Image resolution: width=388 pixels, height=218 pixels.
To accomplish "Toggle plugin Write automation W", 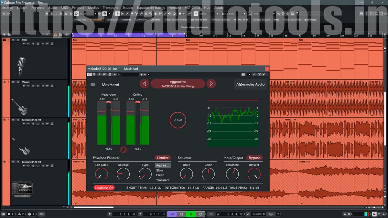I will pyautogui.click(x=104, y=75).
